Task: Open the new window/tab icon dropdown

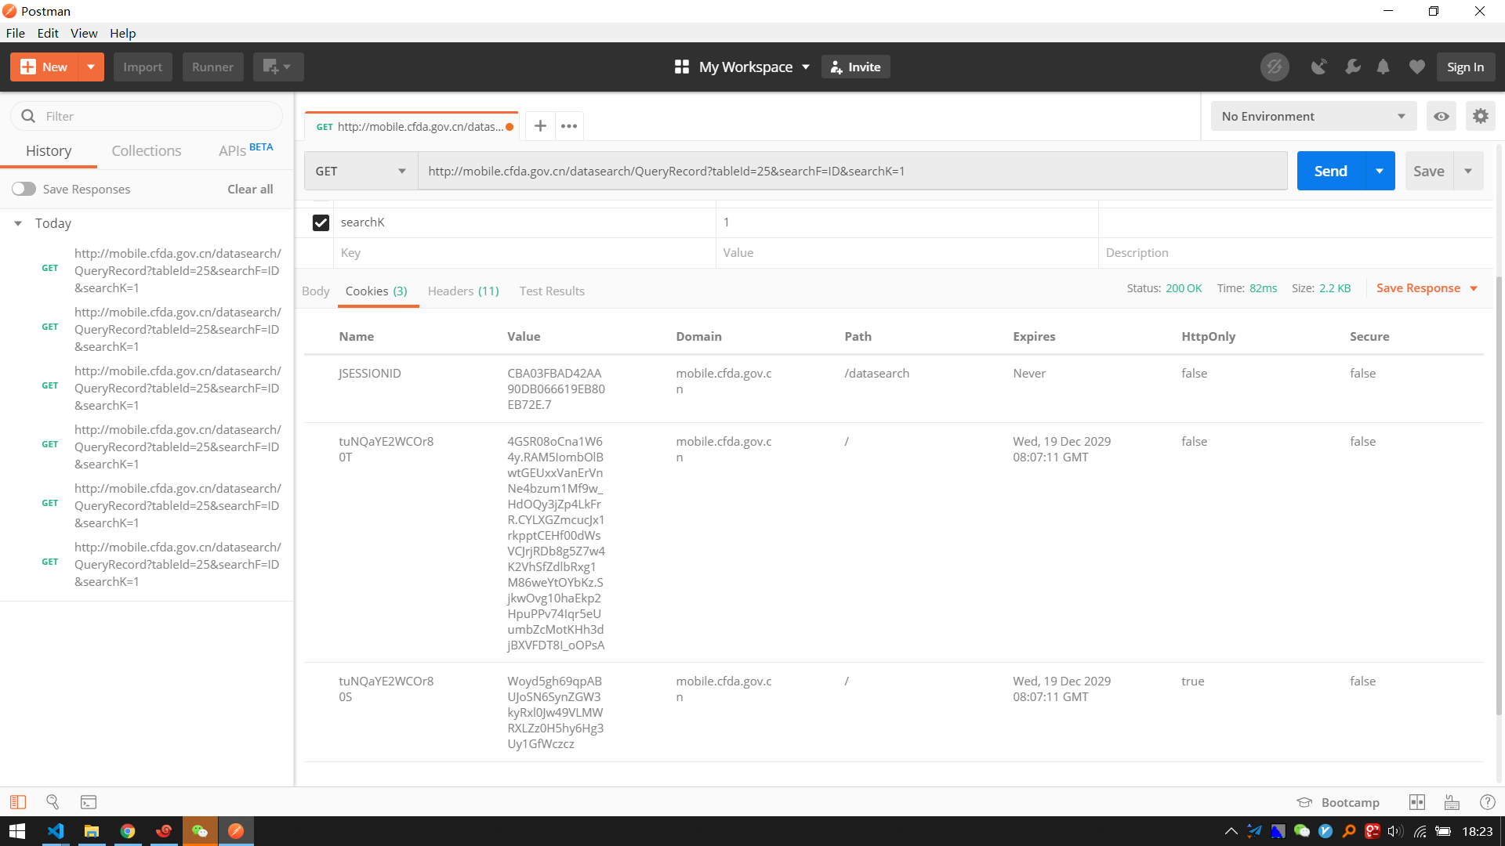Action: (x=277, y=67)
